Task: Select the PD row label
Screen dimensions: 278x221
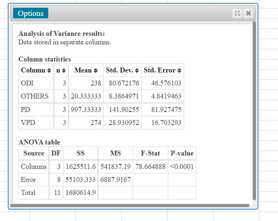Action: point(25,109)
